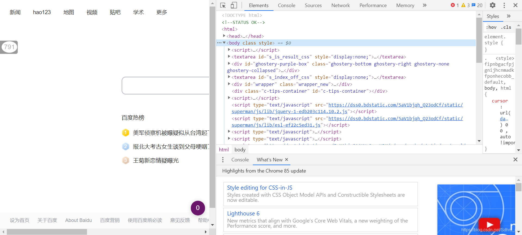
Task: Show more sidebar panes next to Styles
Action: click(509, 16)
